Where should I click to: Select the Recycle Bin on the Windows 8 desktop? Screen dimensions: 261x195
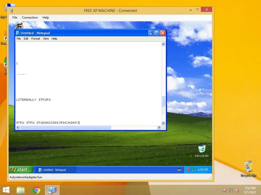coord(248,169)
